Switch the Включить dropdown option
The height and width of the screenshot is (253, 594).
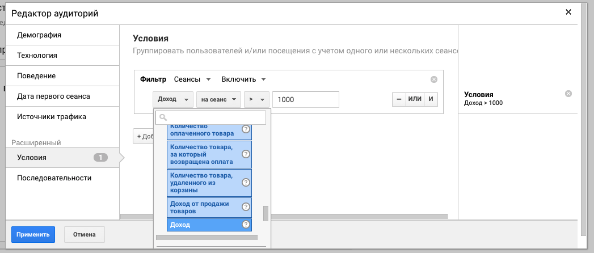[x=243, y=79]
